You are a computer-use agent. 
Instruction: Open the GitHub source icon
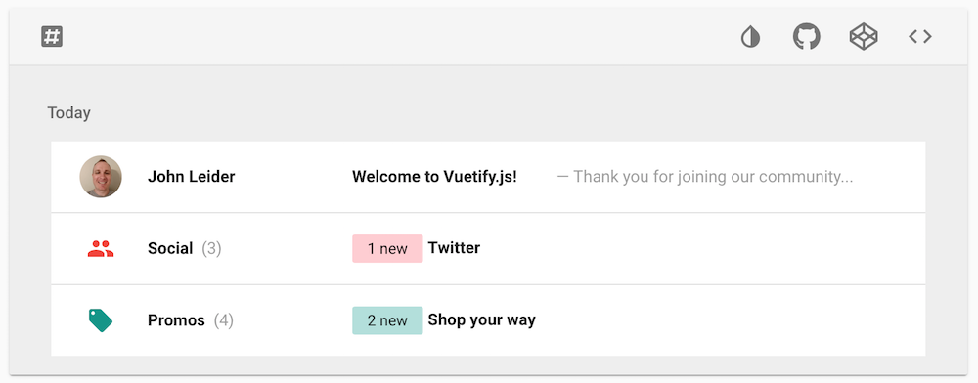tap(807, 37)
